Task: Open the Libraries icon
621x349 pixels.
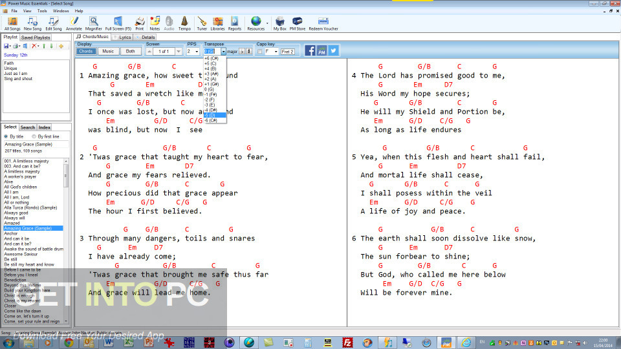Action: pyautogui.click(x=217, y=24)
